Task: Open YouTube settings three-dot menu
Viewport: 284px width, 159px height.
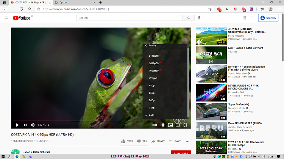Action: pyautogui.click(x=253, y=18)
